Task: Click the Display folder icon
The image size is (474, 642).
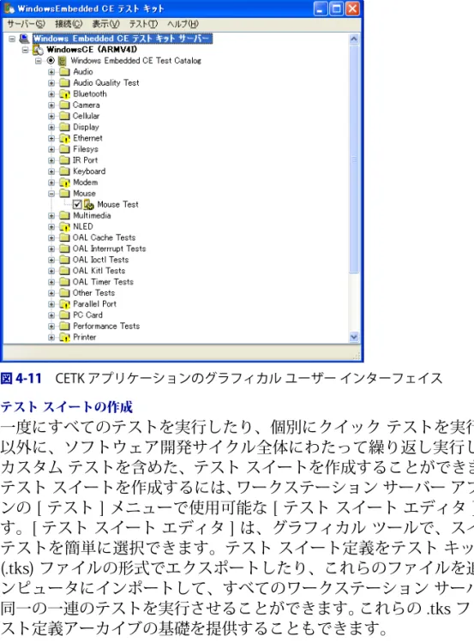Action: click(64, 128)
